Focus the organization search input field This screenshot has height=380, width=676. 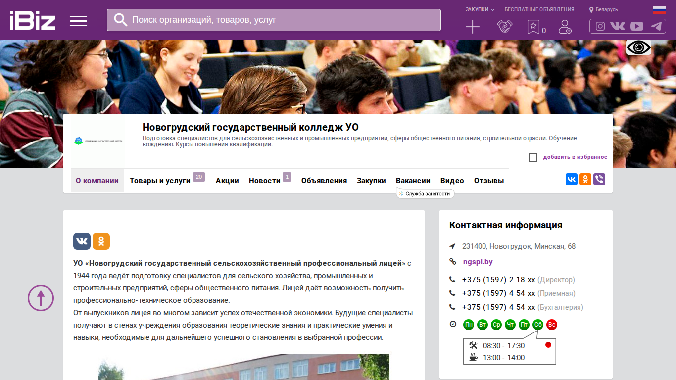coord(274,20)
